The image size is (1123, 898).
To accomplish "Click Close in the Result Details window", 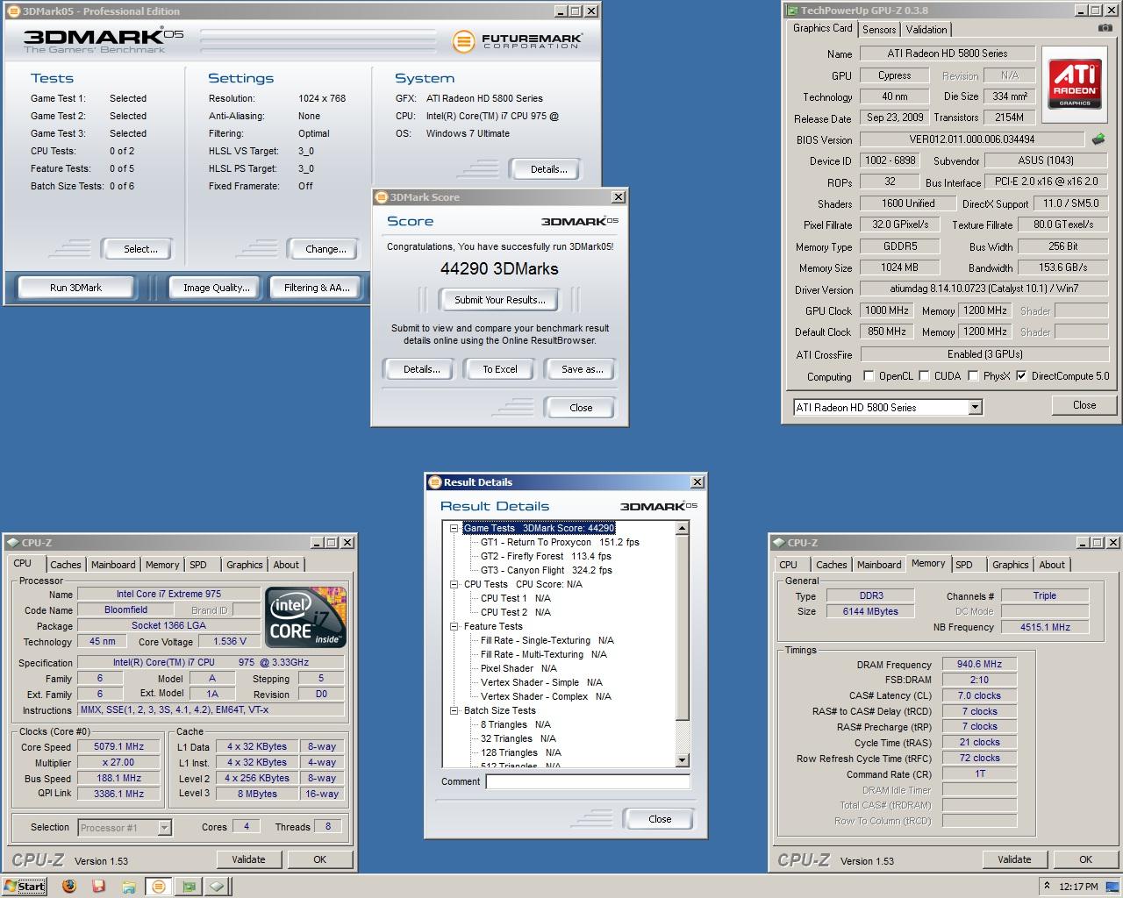I will [660, 819].
